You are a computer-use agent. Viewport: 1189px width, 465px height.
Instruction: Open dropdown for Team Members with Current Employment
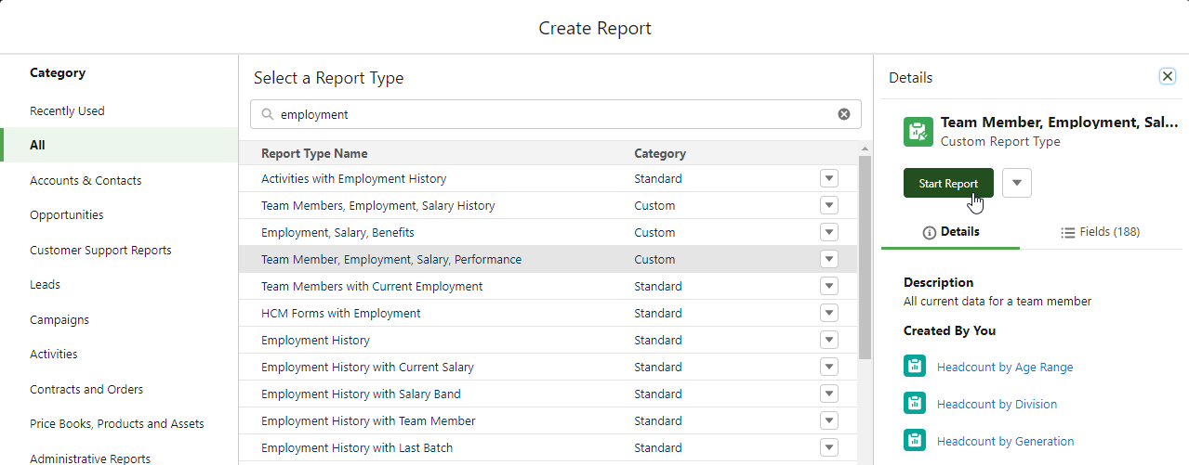[829, 286]
